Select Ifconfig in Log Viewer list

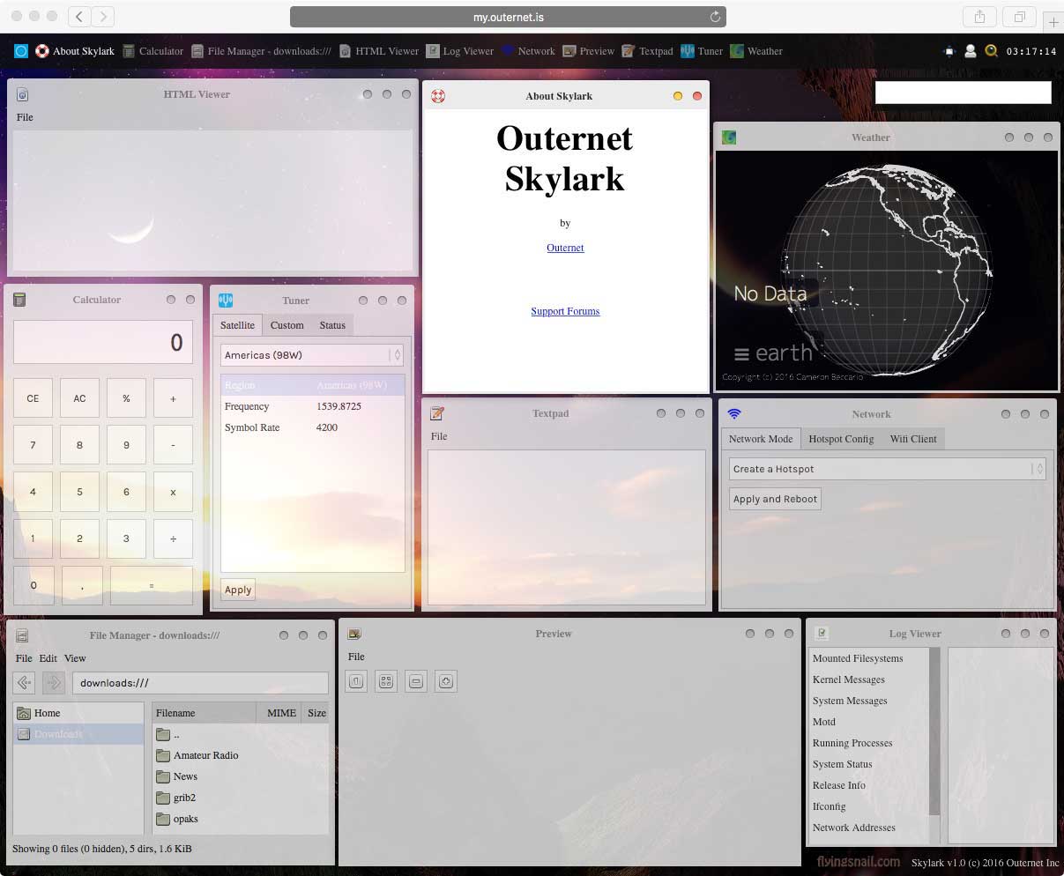pos(829,806)
